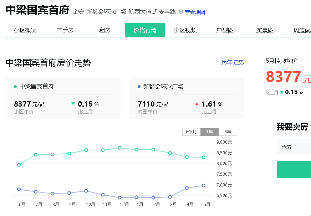
Task: Click the 我要卖房 heading
Action: pos(292,127)
